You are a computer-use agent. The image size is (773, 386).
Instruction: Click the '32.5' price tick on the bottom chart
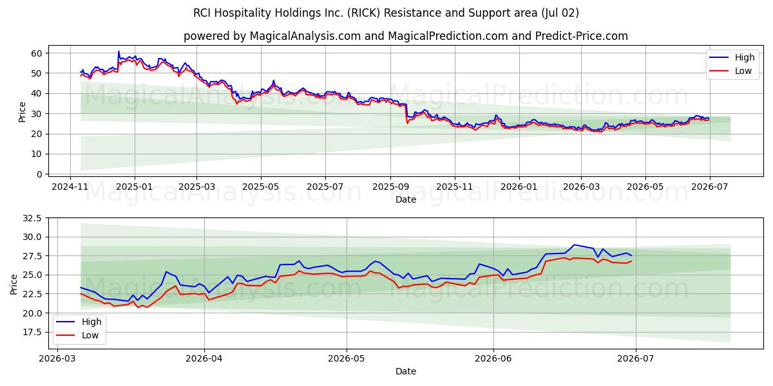(33, 218)
